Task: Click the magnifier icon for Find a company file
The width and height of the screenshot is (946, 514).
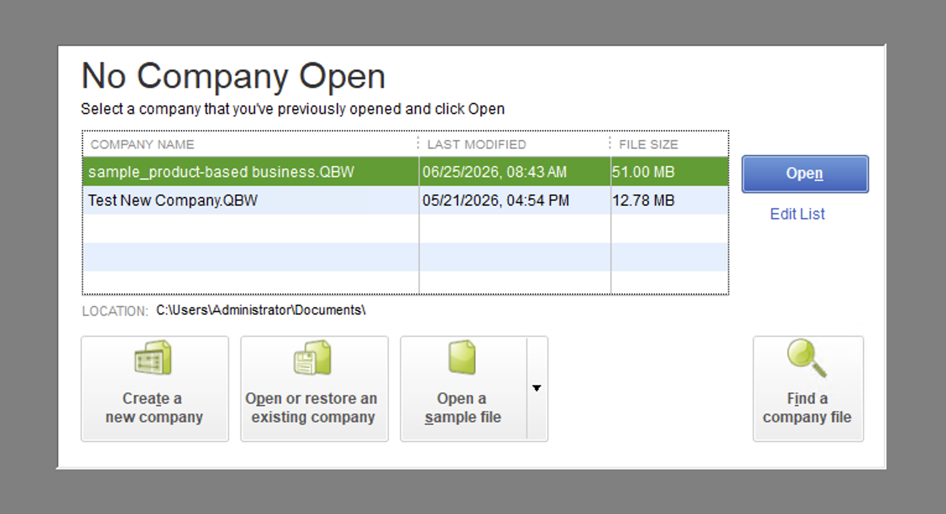Action: pyautogui.click(x=807, y=358)
